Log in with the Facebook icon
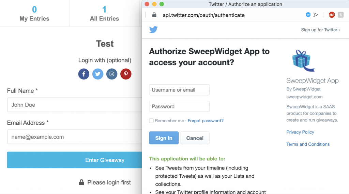The width and height of the screenshot is (349, 194). [x=84, y=74]
